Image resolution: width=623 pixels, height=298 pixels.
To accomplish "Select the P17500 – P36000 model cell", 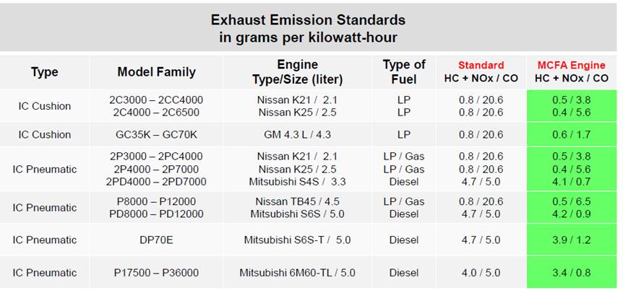I will pos(156,273).
